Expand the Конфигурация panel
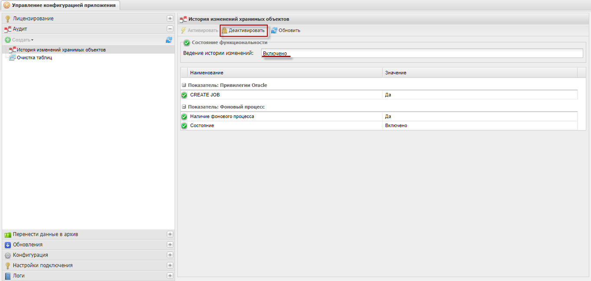 170,255
